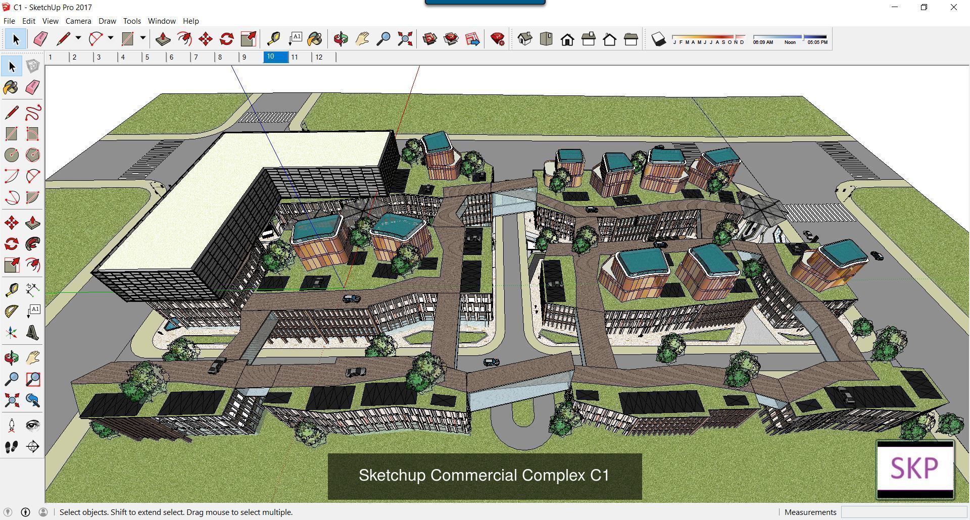Select the Make Component tool
The width and height of the screenshot is (970, 520).
[33, 66]
